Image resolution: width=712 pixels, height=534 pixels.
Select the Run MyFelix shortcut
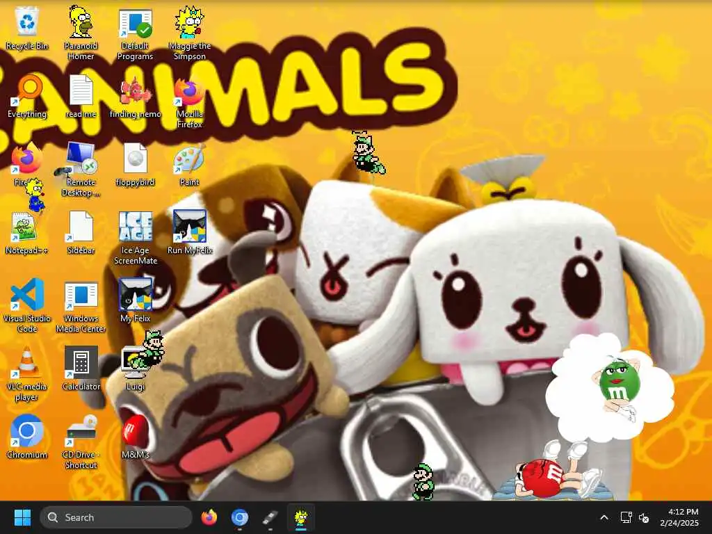[x=189, y=232]
